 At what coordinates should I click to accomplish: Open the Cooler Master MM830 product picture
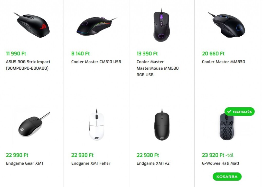227,26
